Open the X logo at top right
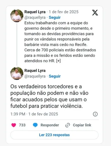This screenshot has width=111, height=146. [95, 13]
